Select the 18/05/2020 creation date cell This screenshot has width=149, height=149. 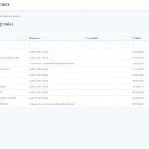coord(138,81)
